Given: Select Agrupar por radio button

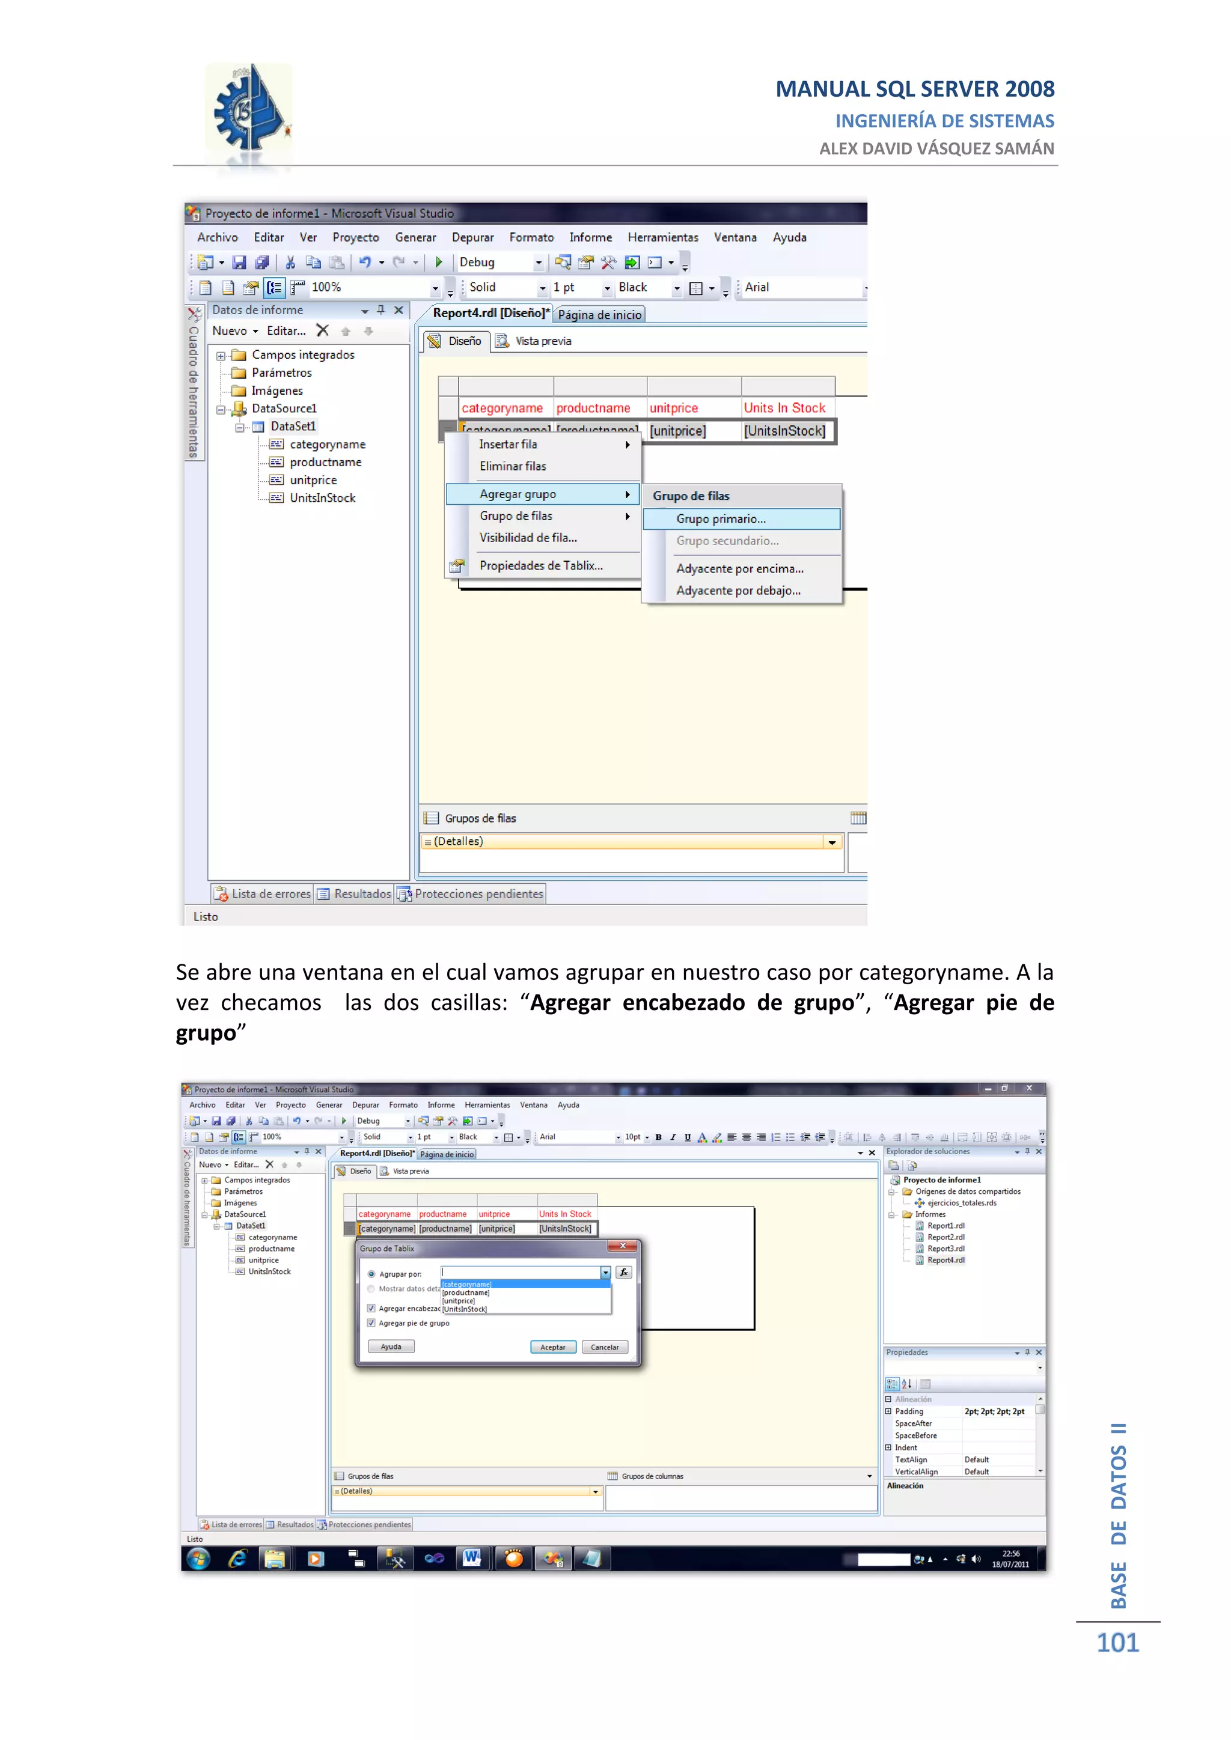Looking at the screenshot, I should [371, 1274].
